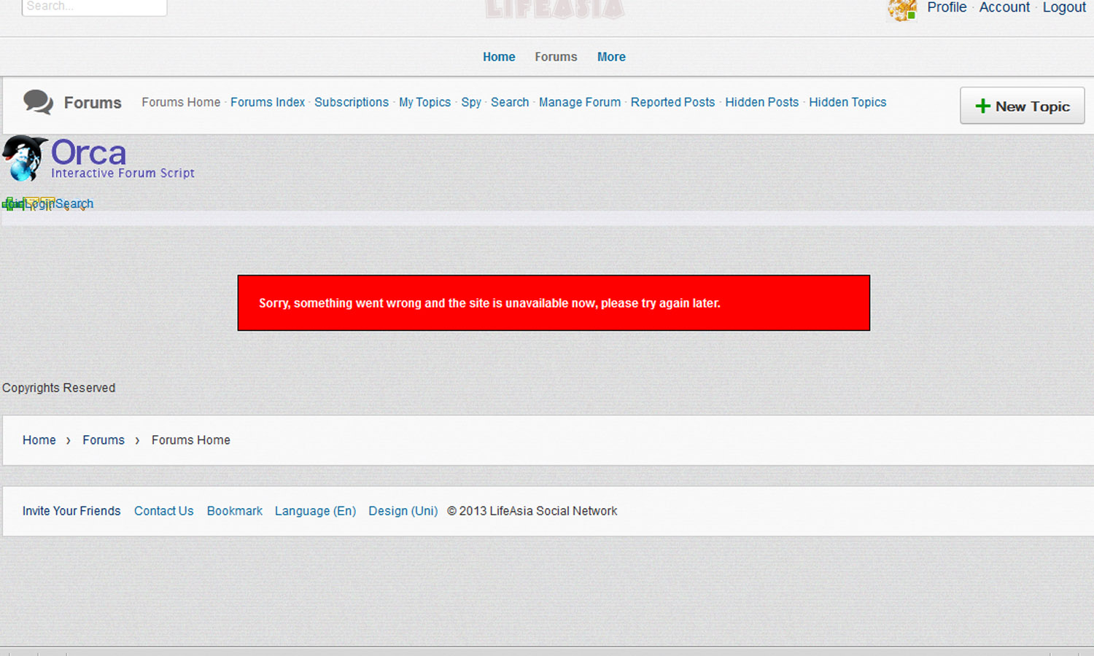Focus the Search input field
Viewport: 1094px width, 656px height.
pyautogui.click(x=94, y=7)
